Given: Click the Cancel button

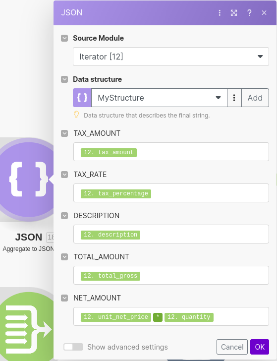Looking at the screenshot, I should click(x=232, y=347).
